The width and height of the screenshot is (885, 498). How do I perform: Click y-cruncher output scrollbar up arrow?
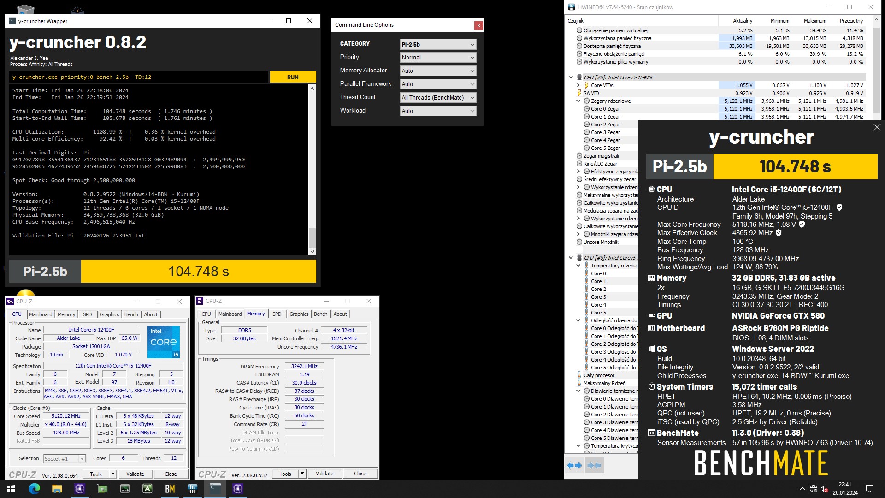[x=312, y=88]
